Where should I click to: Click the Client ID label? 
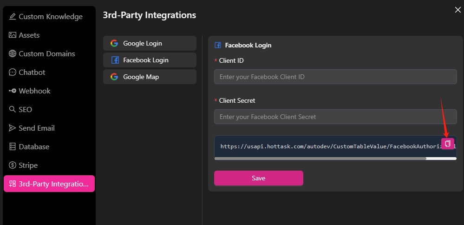(x=231, y=61)
